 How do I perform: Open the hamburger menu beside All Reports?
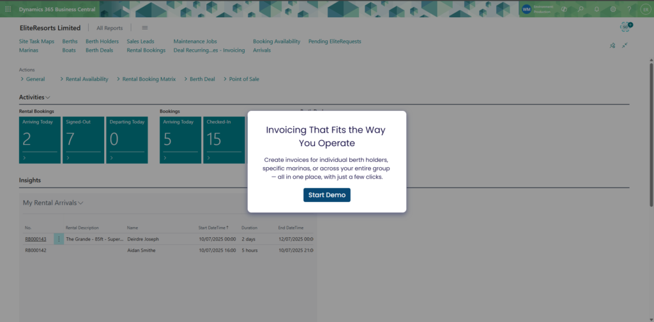point(145,28)
